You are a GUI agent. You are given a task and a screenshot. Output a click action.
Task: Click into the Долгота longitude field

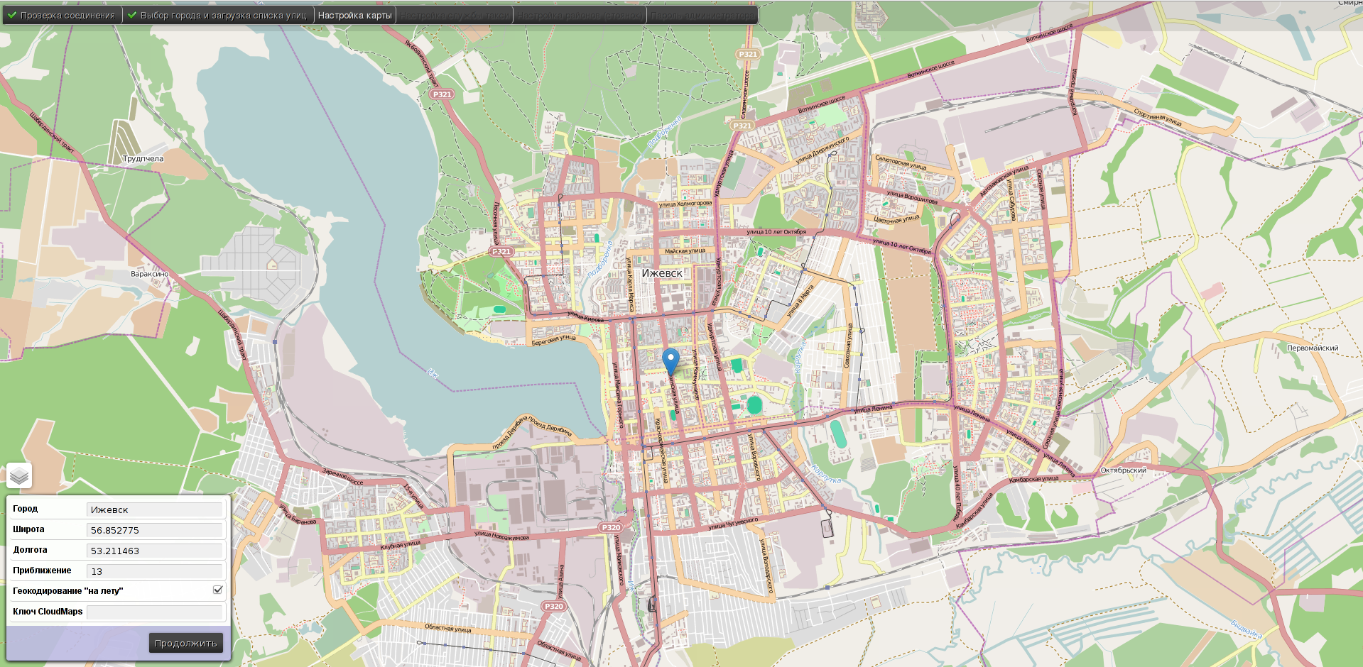[x=155, y=551]
